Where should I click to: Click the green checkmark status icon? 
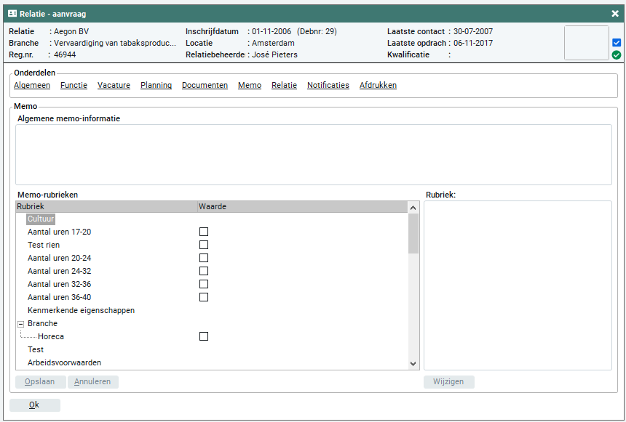pos(617,55)
